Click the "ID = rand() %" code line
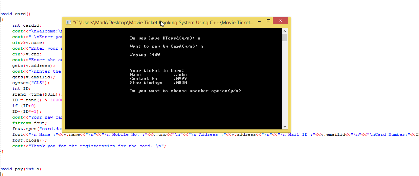This screenshot has height=176, width=419. click(x=37, y=100)
